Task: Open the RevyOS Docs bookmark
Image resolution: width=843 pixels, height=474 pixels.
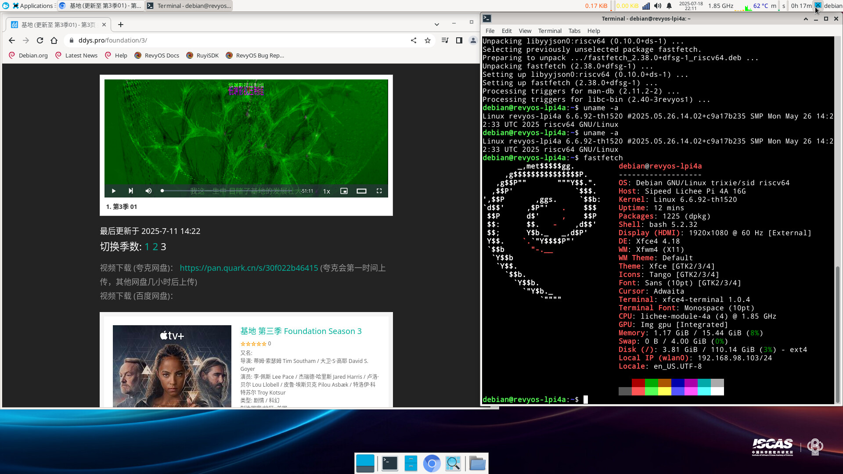Action: 157,55
